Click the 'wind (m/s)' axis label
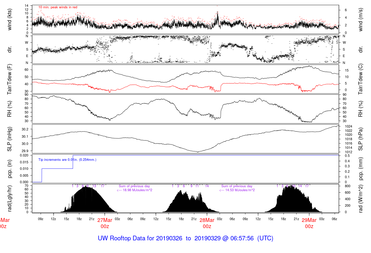 point(360,20)
